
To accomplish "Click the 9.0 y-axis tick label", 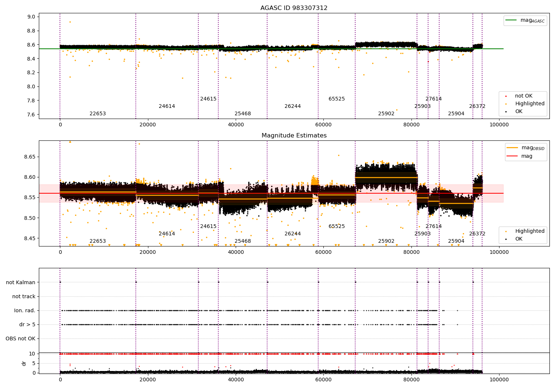I will [x=31, y=17].
